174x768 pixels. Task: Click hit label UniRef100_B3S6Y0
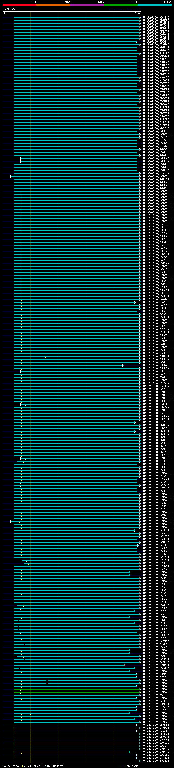pos(156,312)
